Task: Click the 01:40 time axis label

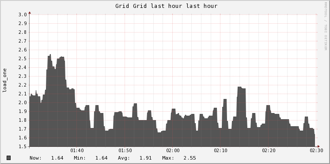Action: click(x=77, y=151)
